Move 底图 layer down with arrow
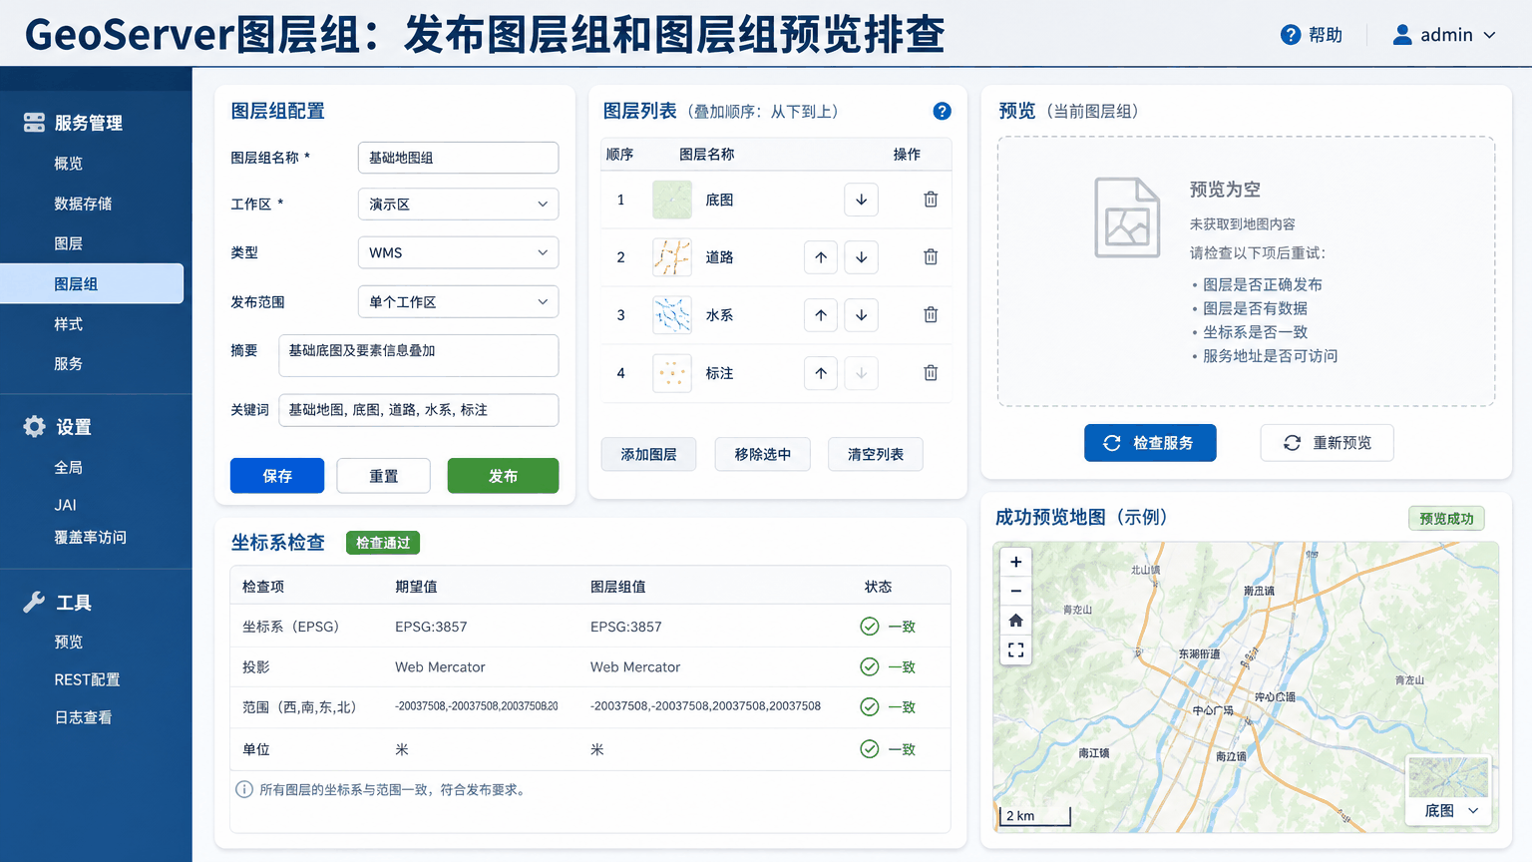 [x=861, y=200]
